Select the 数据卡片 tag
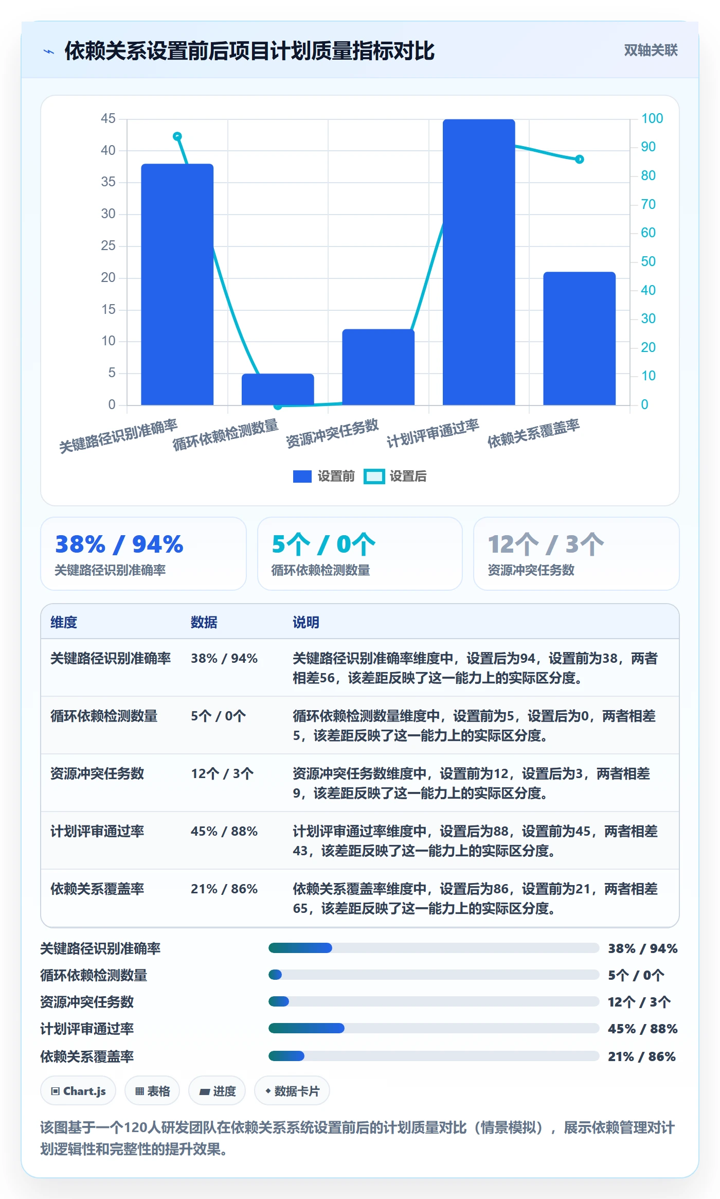The height and width of the screenshot is (1199, 720). (292, 1090)
